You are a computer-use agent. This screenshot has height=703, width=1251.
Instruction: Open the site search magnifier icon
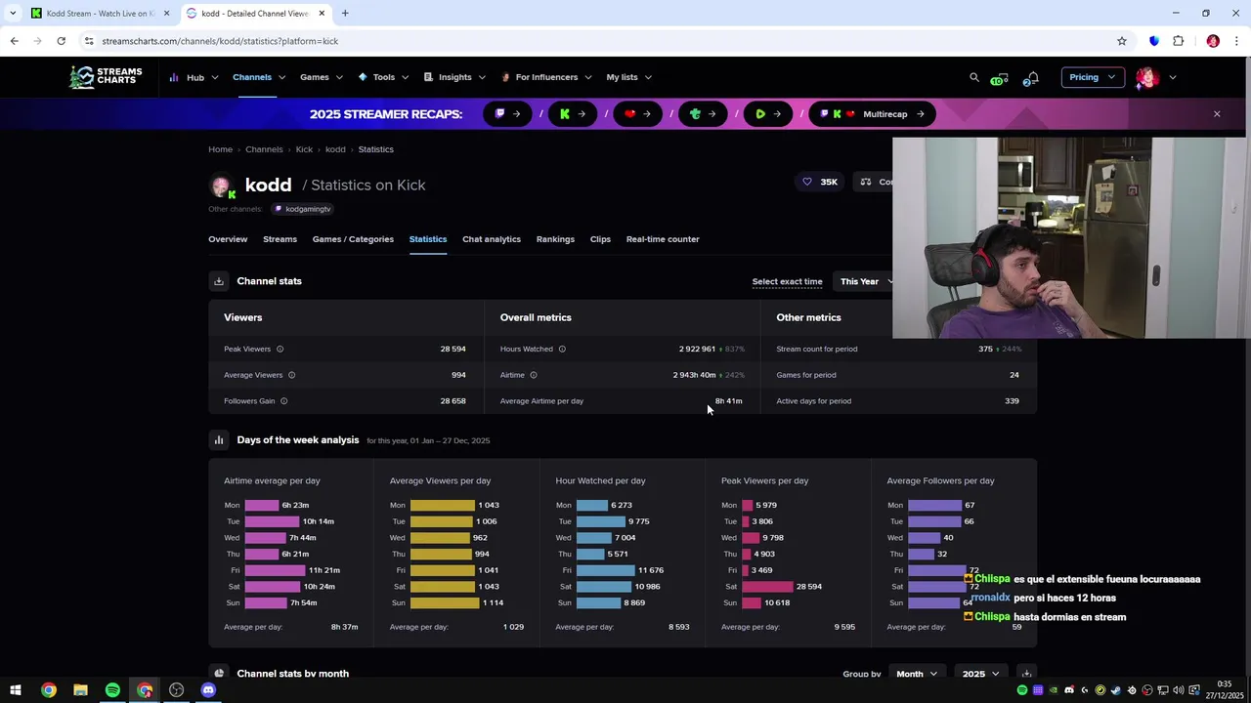coord(974,77)
